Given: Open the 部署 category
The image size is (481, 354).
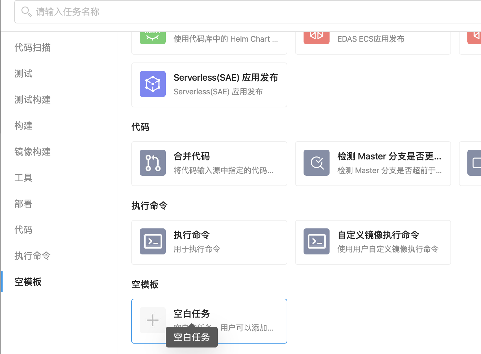Looking at the screenshot, I should click(23, 204).
